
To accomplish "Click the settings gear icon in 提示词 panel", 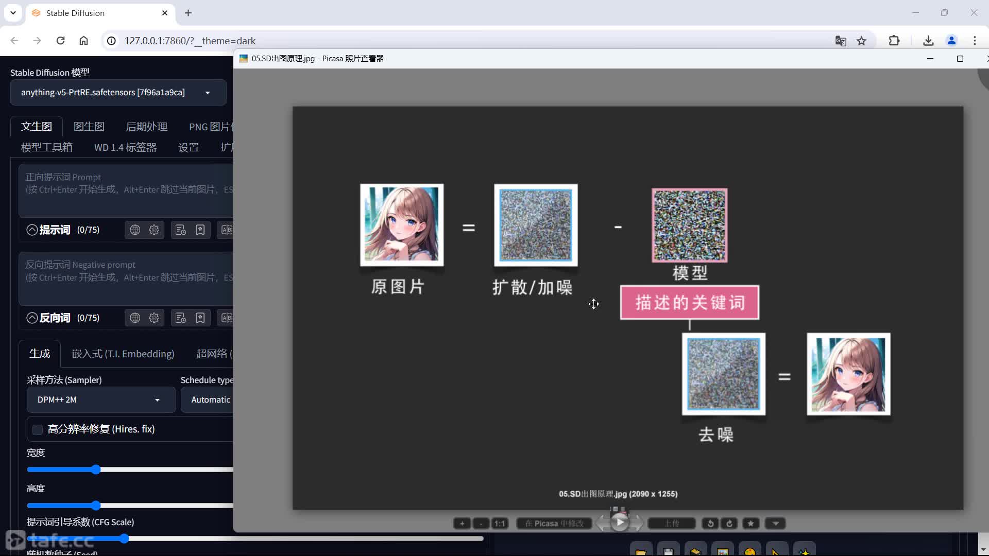I will (154, 230).
